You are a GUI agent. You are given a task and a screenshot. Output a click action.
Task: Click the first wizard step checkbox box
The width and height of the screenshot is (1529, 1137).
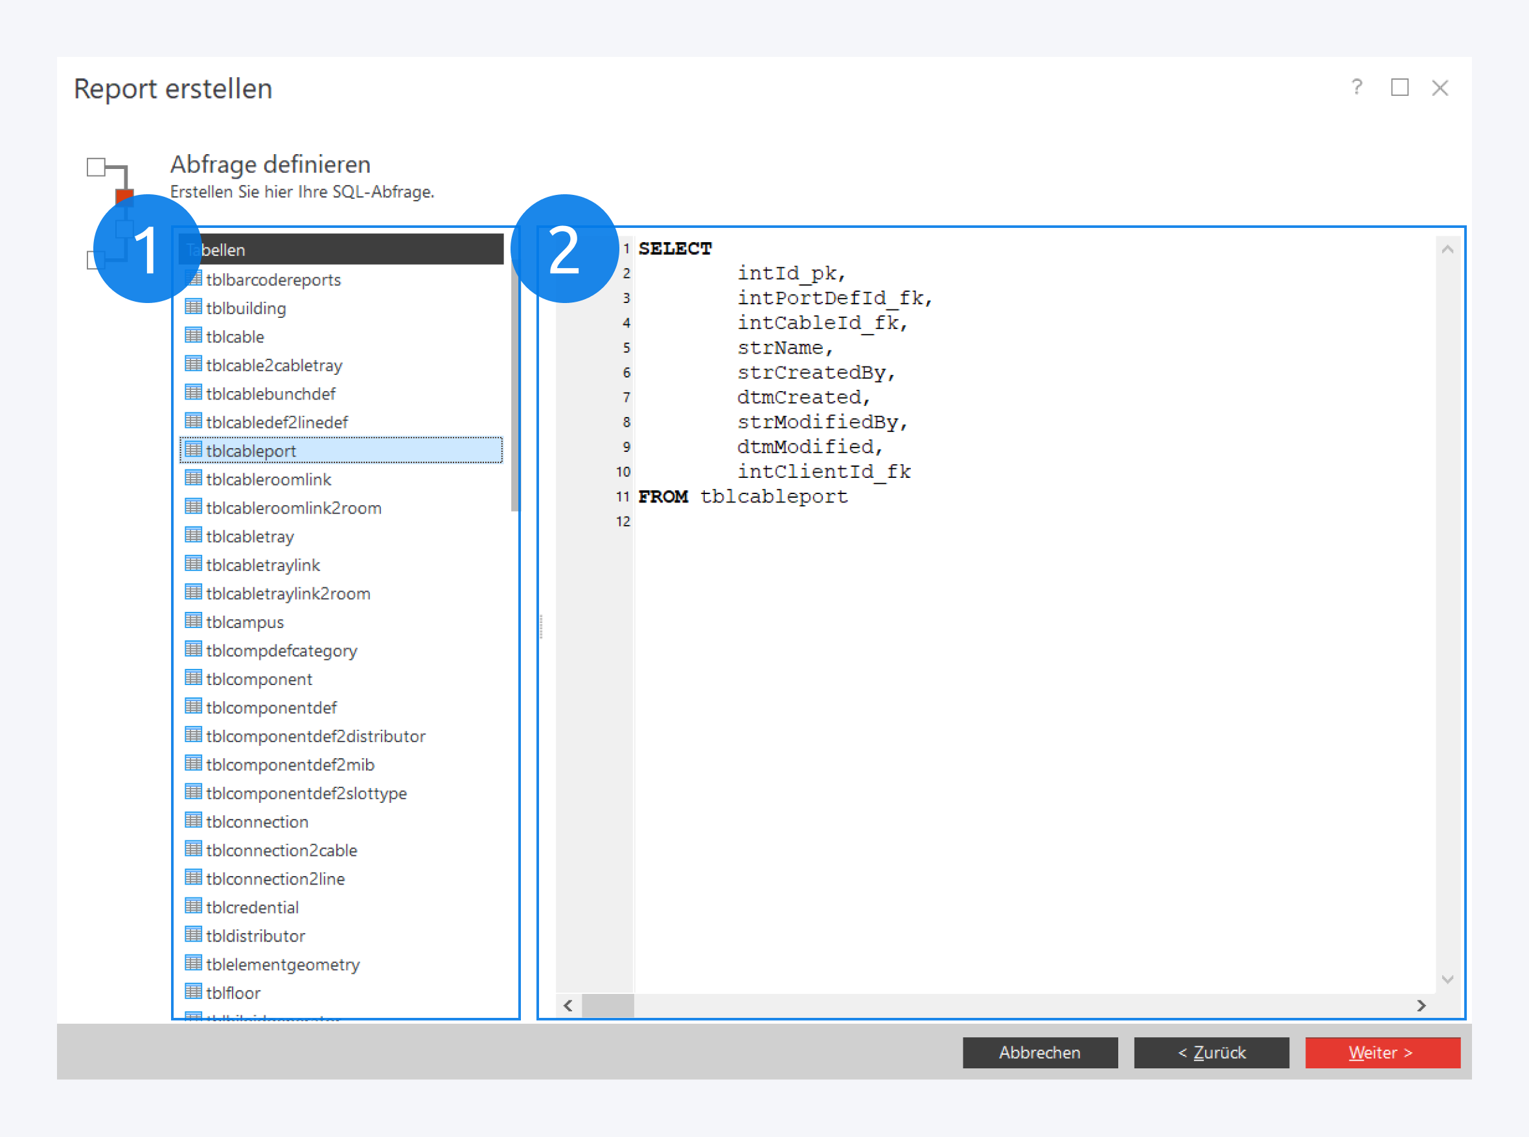click(96, 166)
